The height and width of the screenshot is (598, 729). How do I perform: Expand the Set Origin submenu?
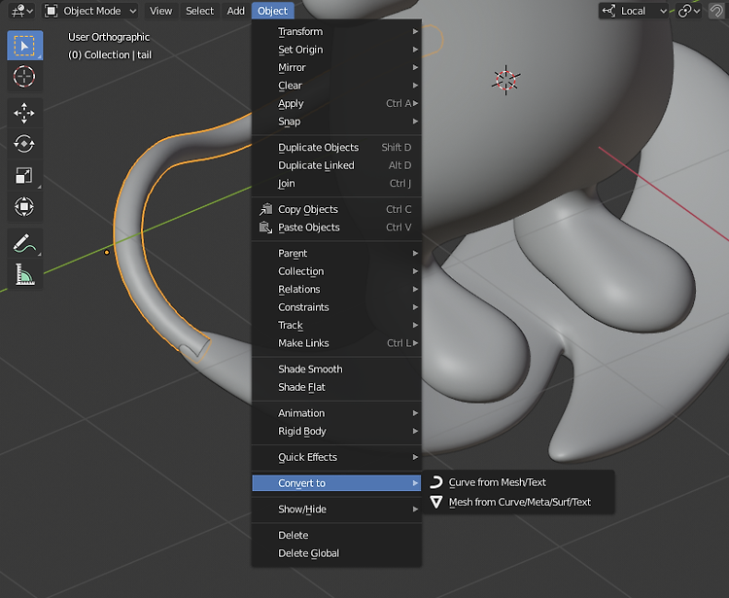point(336,50)
